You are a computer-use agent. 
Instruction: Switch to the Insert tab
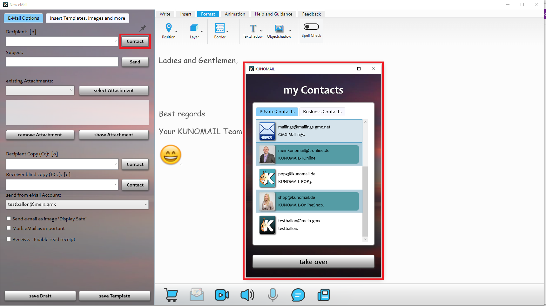(x=185, y=14)
